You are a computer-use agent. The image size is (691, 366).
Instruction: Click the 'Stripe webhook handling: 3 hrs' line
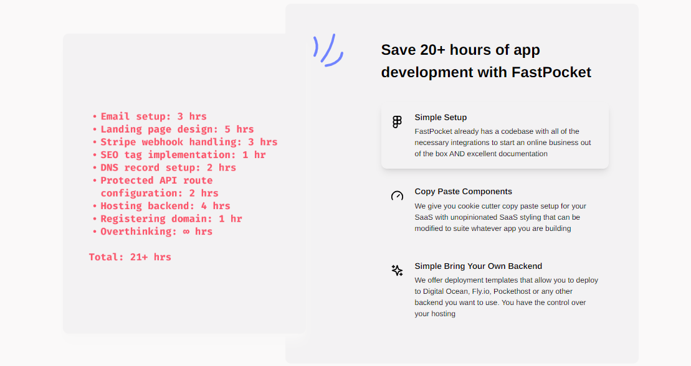pos(189,142)
